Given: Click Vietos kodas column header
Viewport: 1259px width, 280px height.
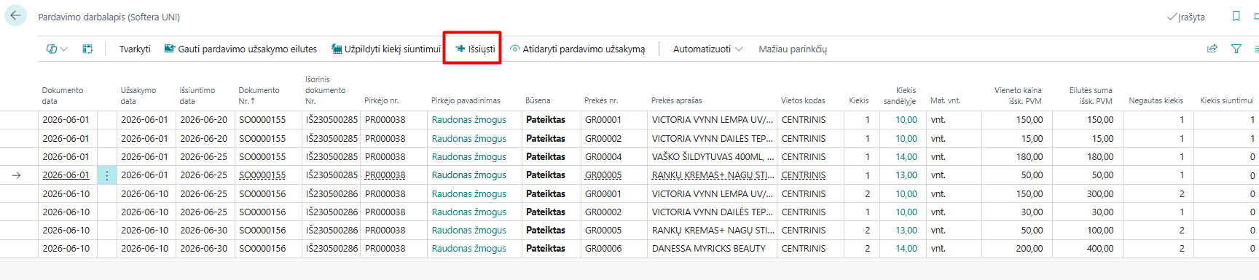Looking at the screenshot, I should pyautogui.click(x=803, y=100).
